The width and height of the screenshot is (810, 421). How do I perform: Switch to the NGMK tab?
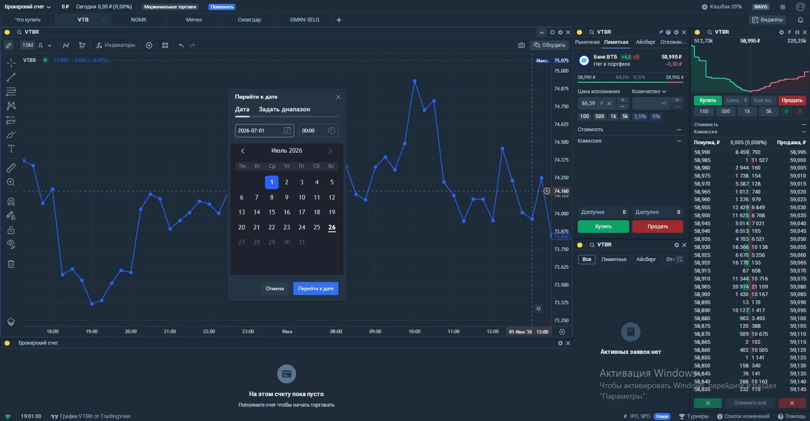[x=139, y=20]
